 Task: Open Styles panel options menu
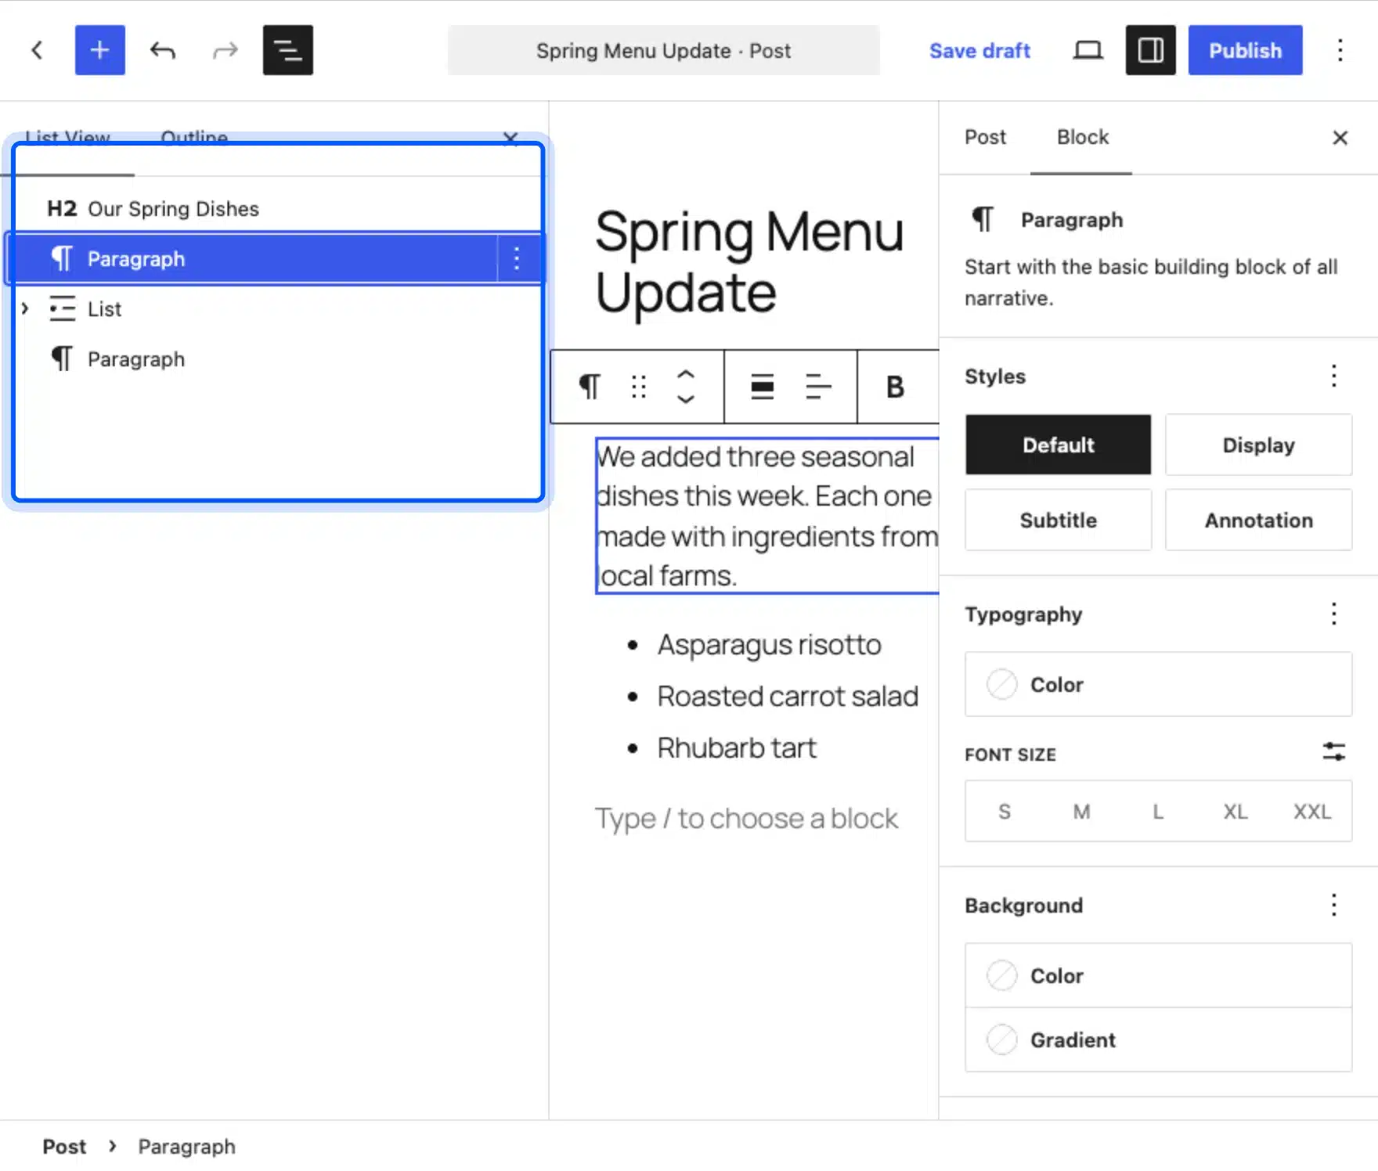(1333, 376)
